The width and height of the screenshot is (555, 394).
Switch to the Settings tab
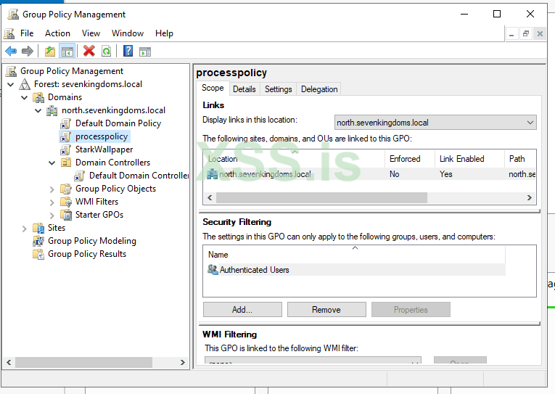click(278, 89)
